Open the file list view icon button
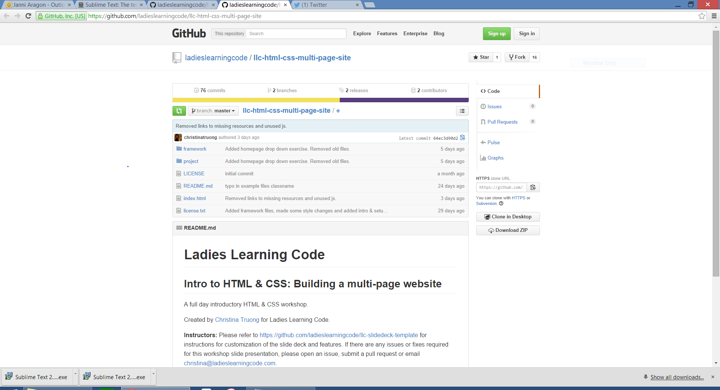The height and width of the screenshot is (390, 720). pyautogui.click(x=462, y=111)
